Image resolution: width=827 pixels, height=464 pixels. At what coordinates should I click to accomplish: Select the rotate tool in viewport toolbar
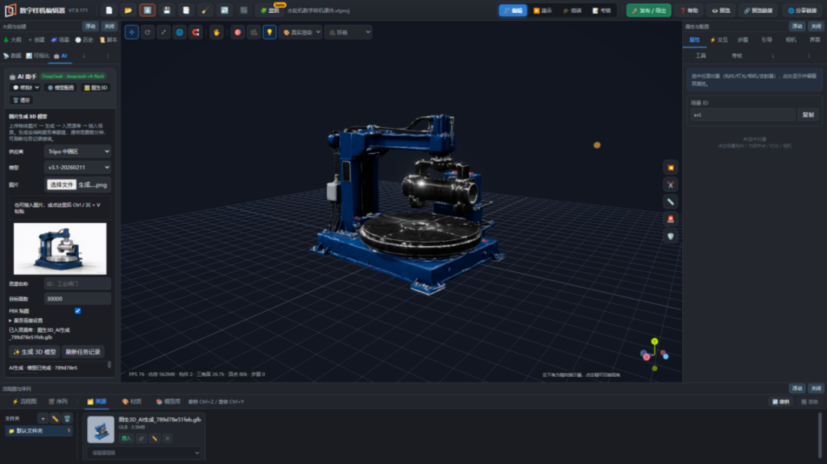(x=148, y=32)
